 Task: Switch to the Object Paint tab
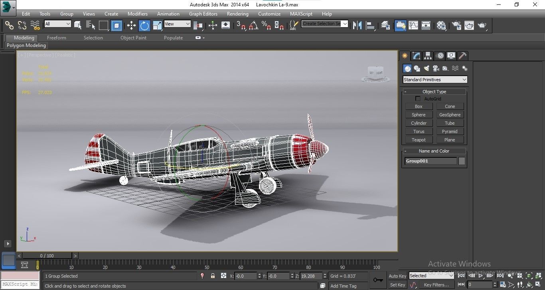133,38
